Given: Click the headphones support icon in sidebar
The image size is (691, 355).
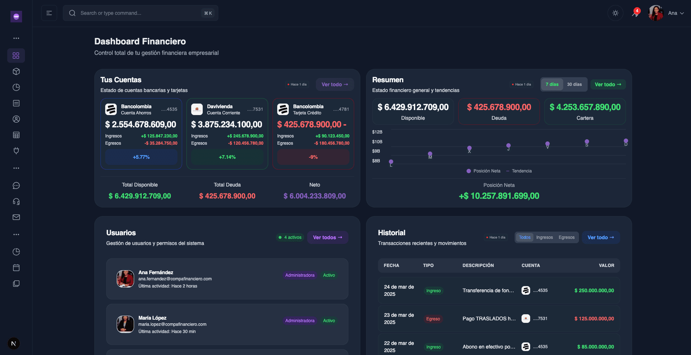Looking at the screenshot, I should (16, 201).
